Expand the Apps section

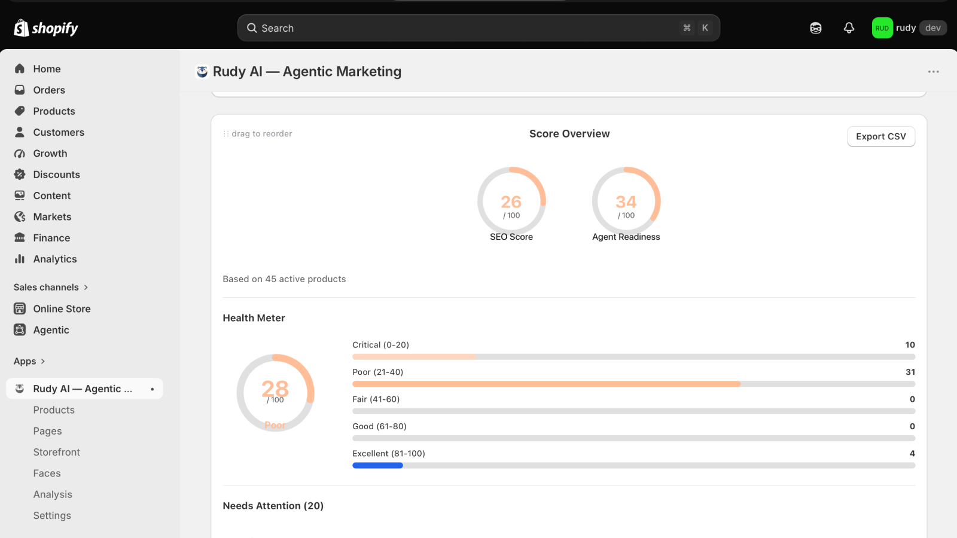point(29,362)
